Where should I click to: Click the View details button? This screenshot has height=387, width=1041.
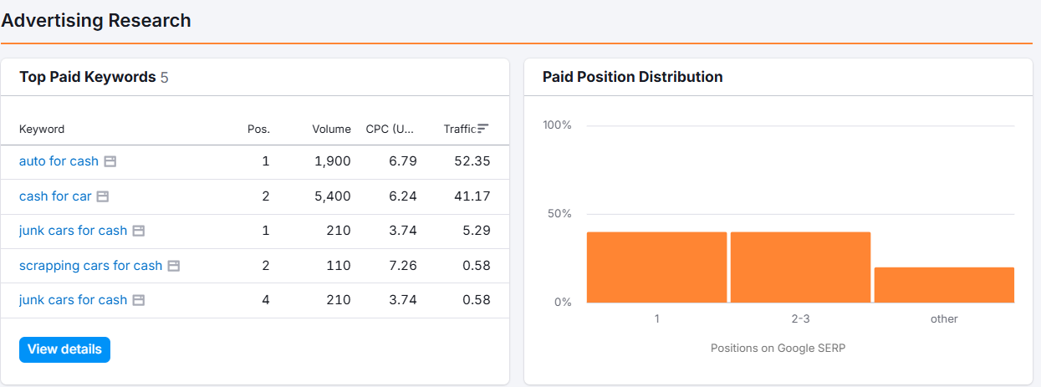pyautogui.click(x=64, y=349)
